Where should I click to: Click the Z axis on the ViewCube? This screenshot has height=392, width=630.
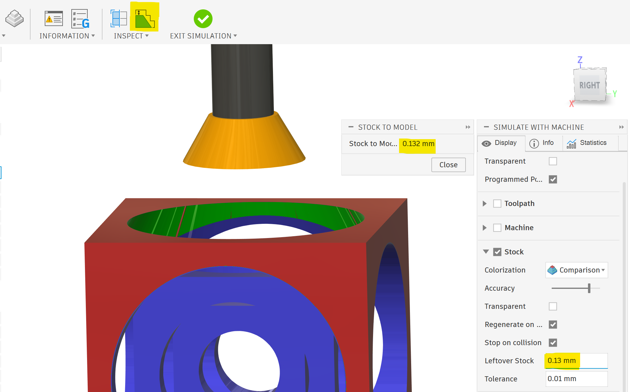point(580,60)
